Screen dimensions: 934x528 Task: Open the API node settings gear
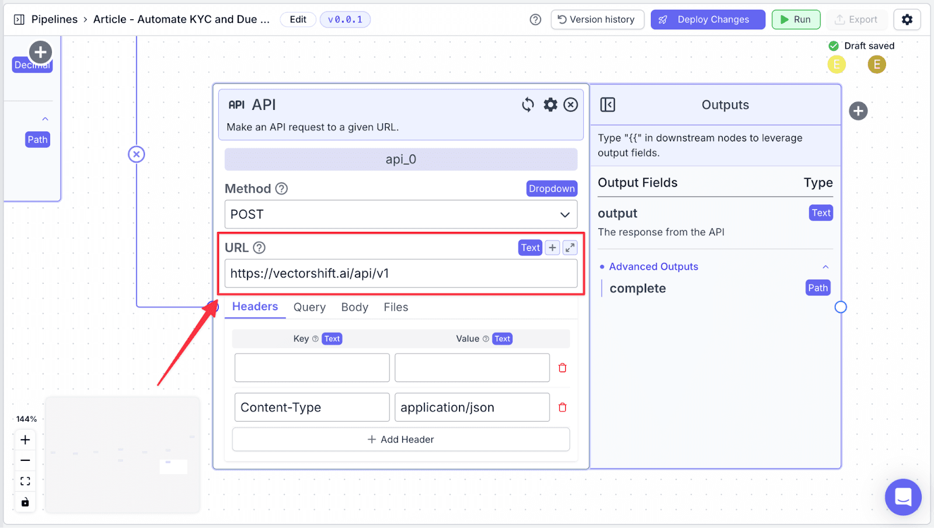550,105
